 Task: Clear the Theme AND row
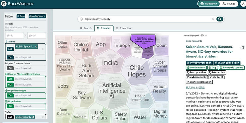pos(43,49)
